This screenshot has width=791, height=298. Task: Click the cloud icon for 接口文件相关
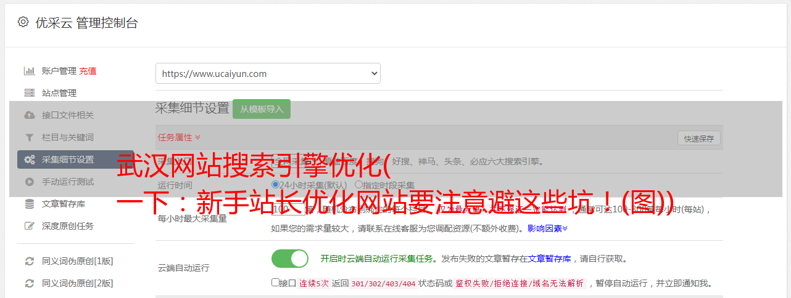[x=29, y=115]
